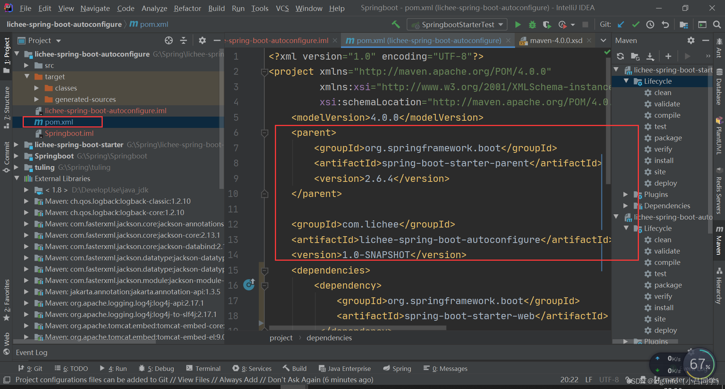Screen dimensions: 725x389
Task: Switch to maven-4.0.0.xsd editor tab
Action: [556, 40]
